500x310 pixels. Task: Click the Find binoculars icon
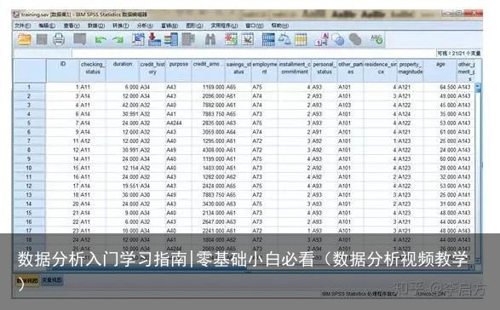click(210, 39)
